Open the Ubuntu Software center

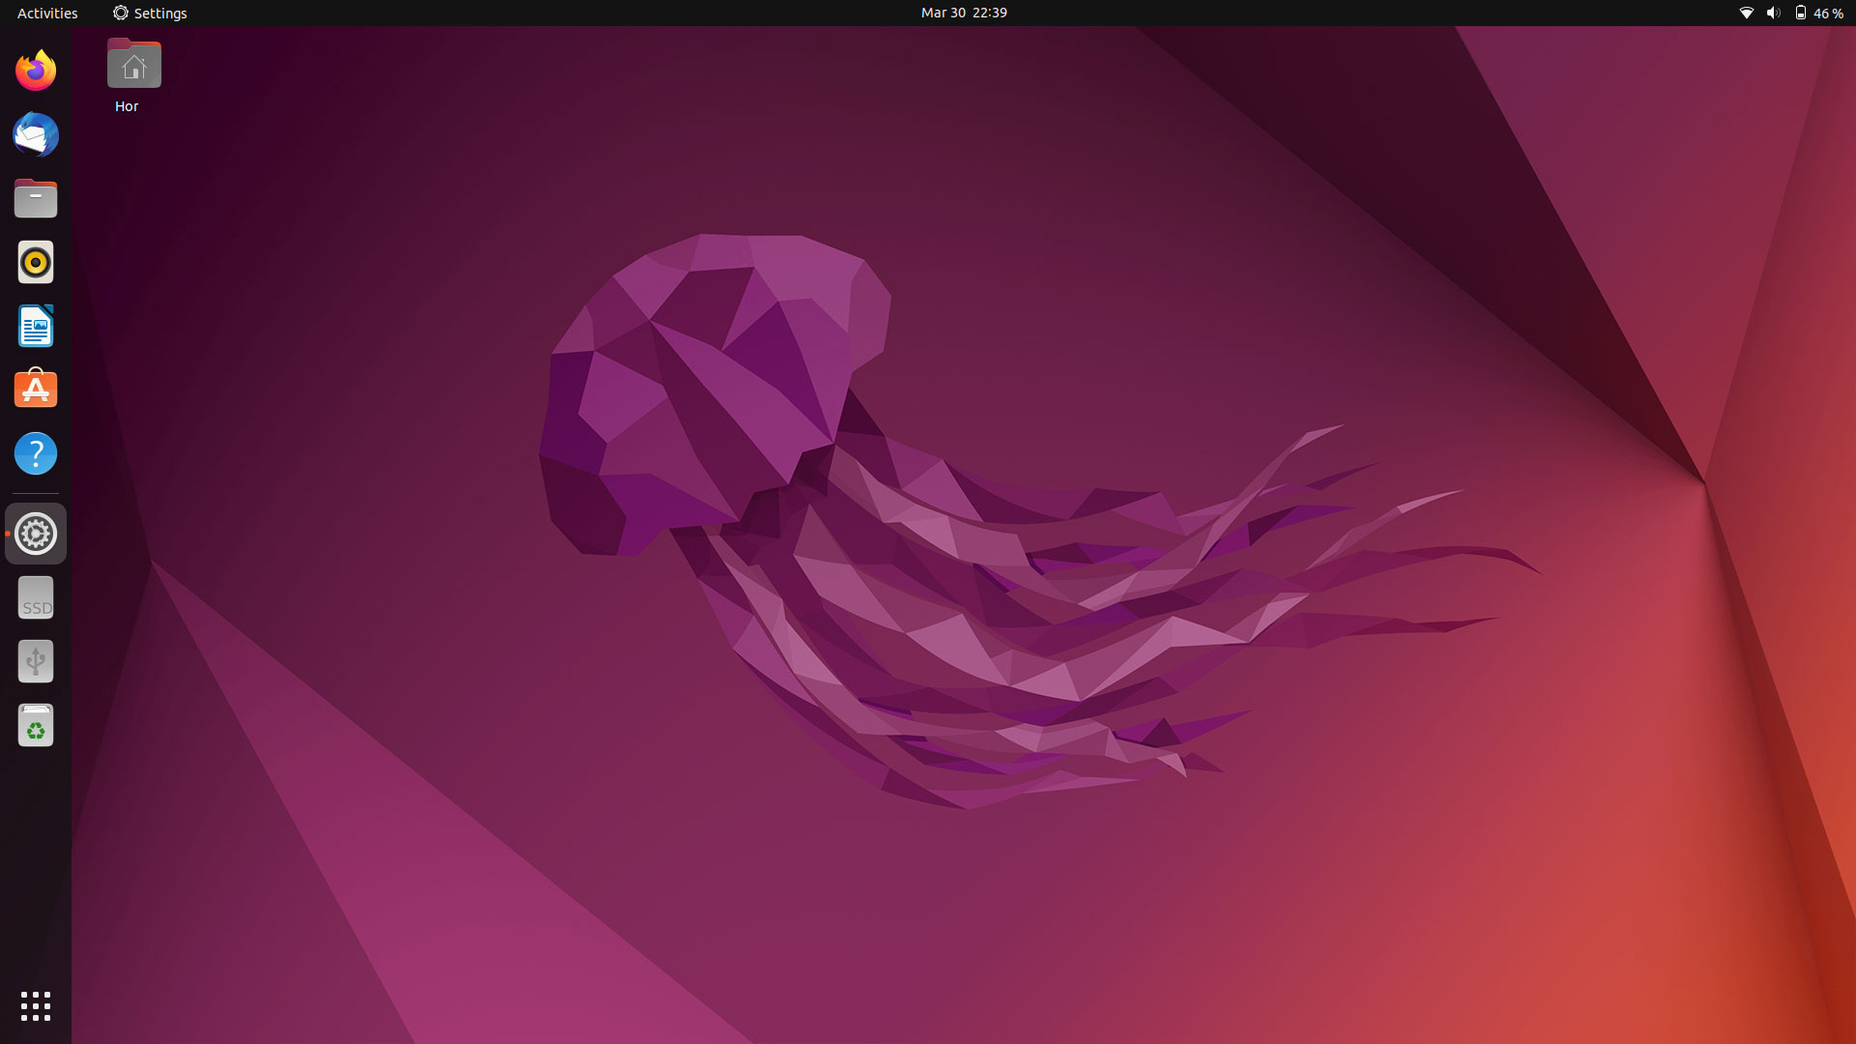(x=35, y=389)
